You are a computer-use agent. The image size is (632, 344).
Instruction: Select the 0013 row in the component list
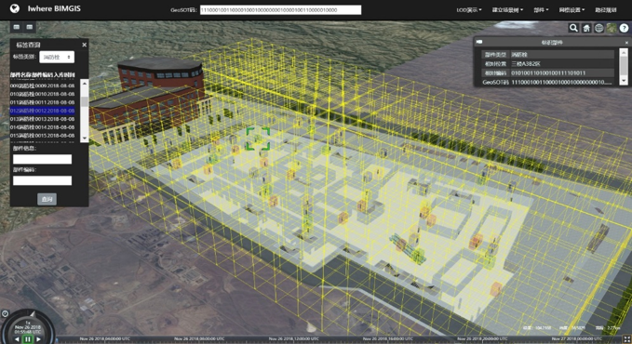tap(42, 119)
